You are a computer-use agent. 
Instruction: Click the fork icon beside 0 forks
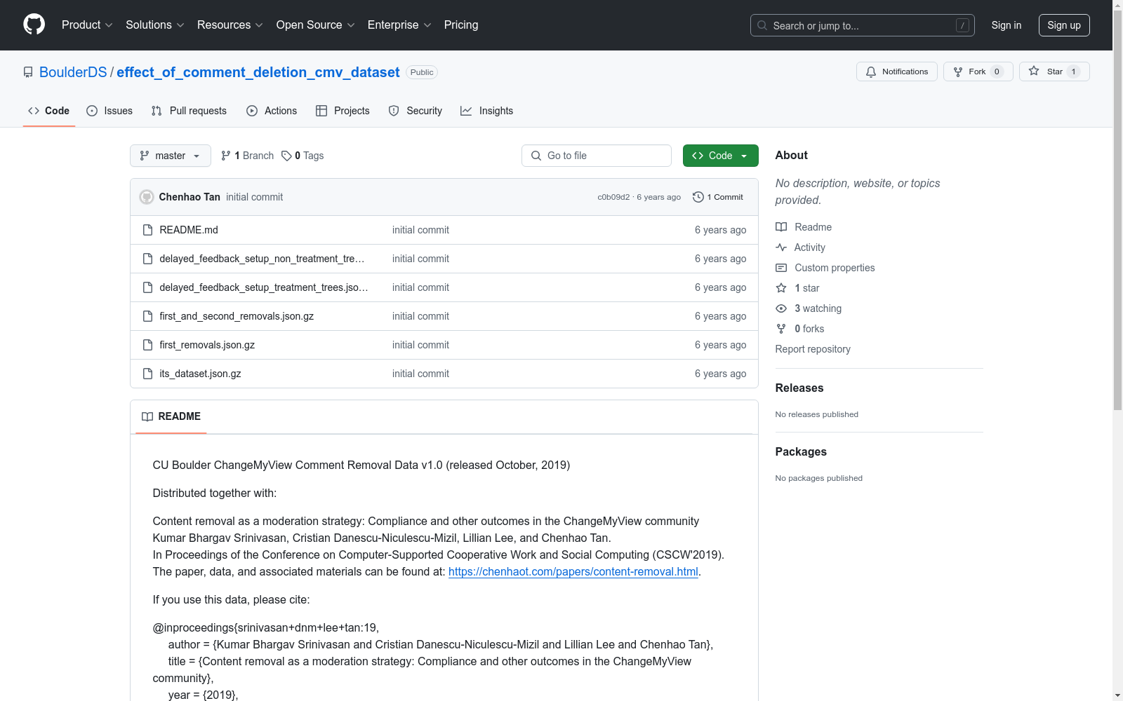click(x=781, y=329)
